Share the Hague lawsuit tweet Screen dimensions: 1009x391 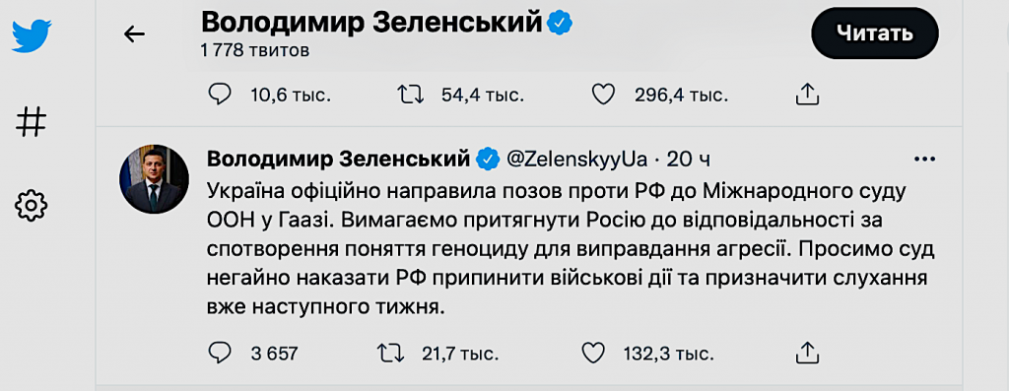click(806, 352)
